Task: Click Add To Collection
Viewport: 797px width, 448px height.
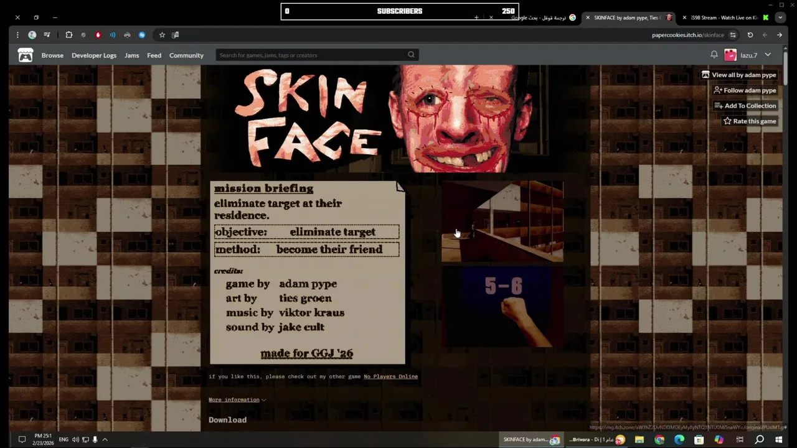Action: (745, 106)
